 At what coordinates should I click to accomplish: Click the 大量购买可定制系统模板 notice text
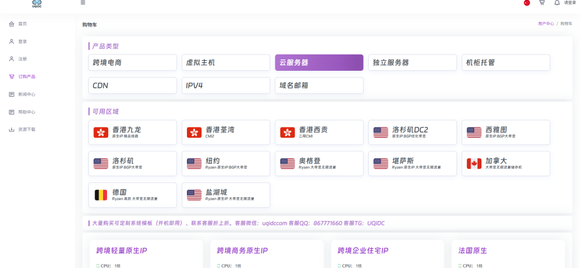239,223
